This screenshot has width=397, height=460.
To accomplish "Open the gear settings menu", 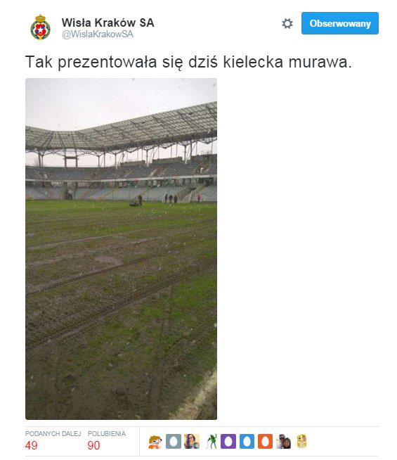I will 287,23.
